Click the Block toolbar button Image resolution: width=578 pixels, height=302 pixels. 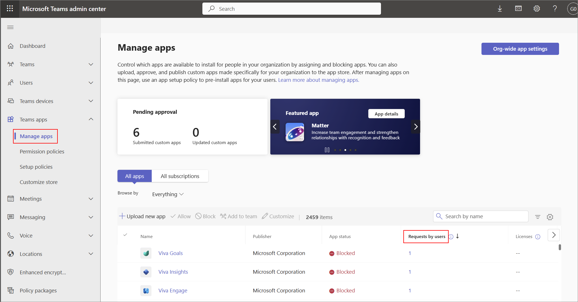coord(205,216)
